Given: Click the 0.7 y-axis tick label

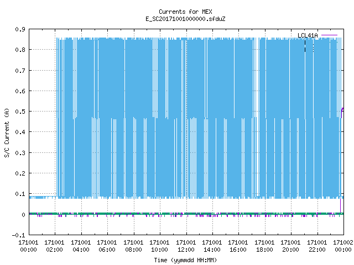Looking at the screenshot, I should 20,71.
